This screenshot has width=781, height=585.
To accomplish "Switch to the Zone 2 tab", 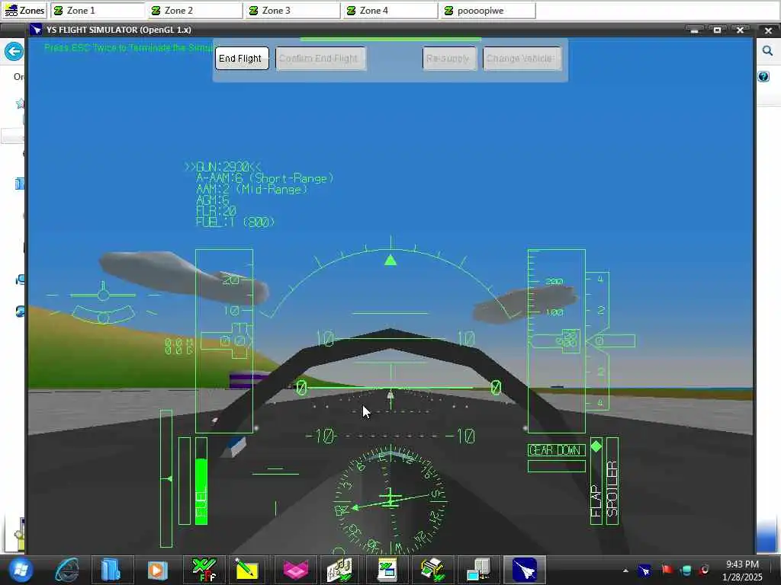I will (x=195, y=11).
